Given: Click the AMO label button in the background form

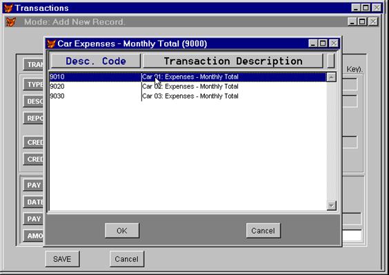Looking at the screenshot, I should tap(33, 236).
